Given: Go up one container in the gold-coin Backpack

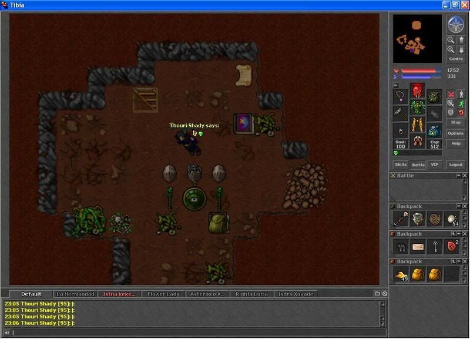Looking at the screenshot, I should click(x=454, y=261).
